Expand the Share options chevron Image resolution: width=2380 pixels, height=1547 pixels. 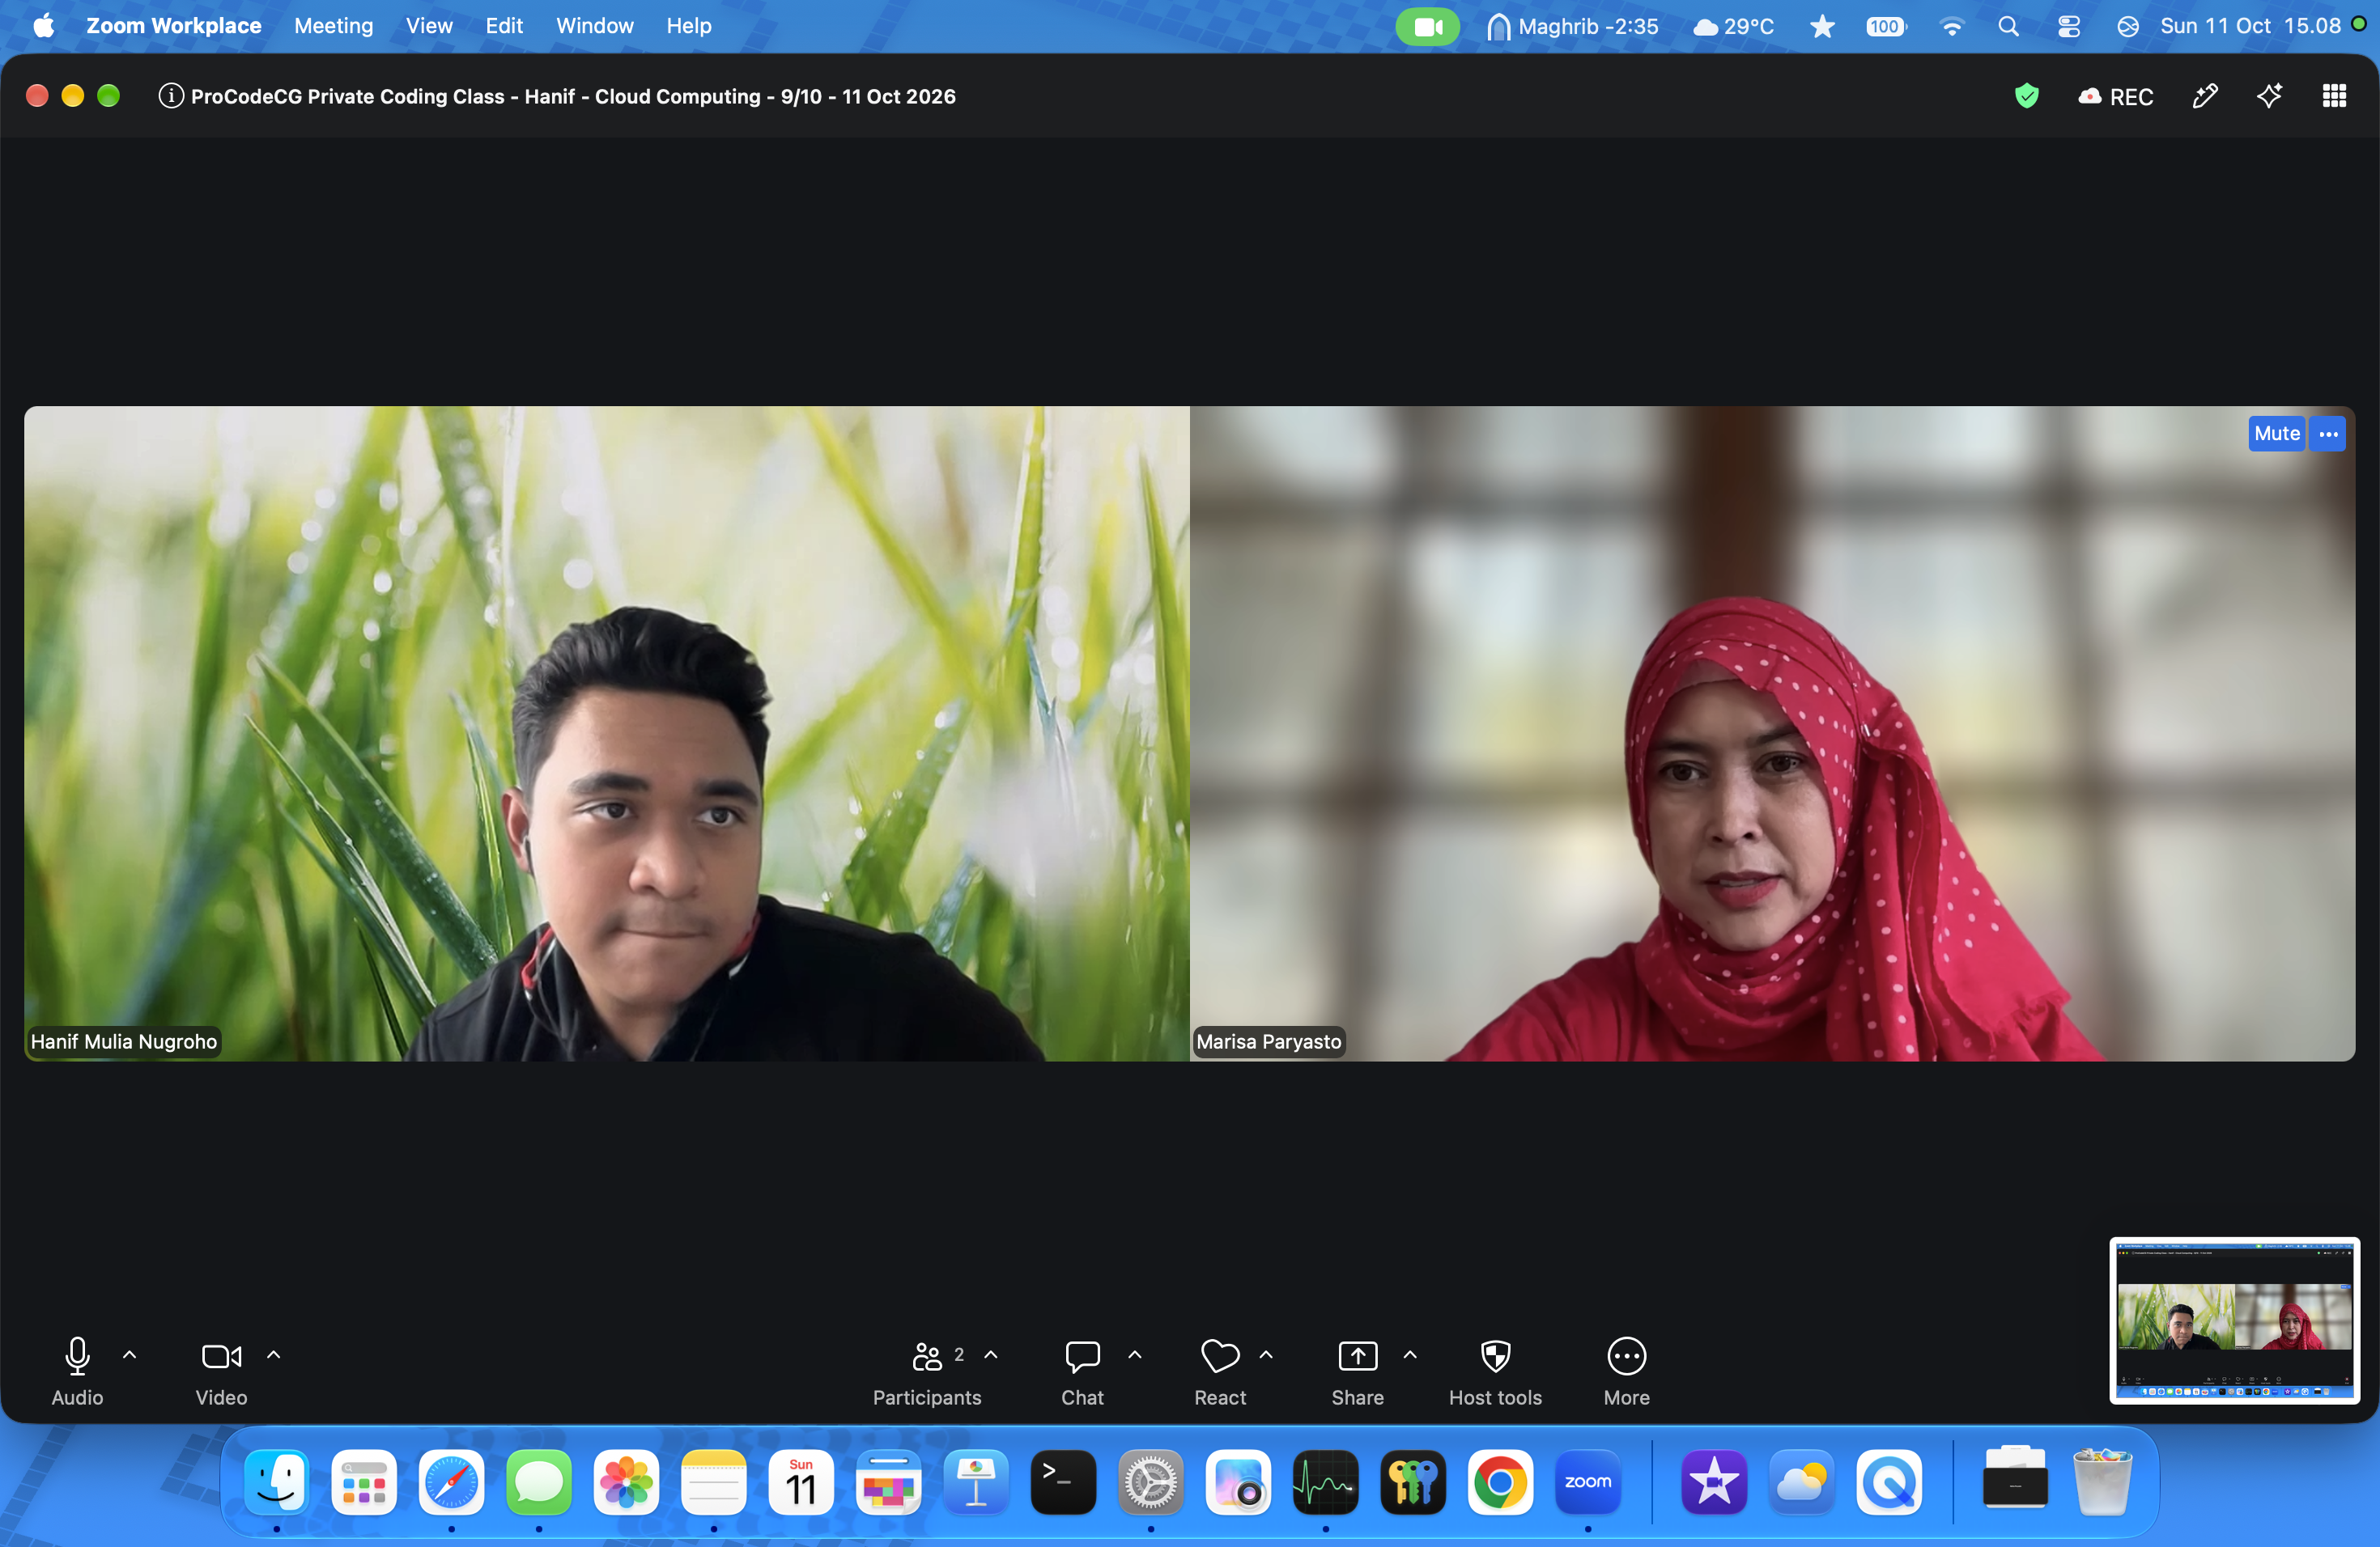coord(1410,1355)
